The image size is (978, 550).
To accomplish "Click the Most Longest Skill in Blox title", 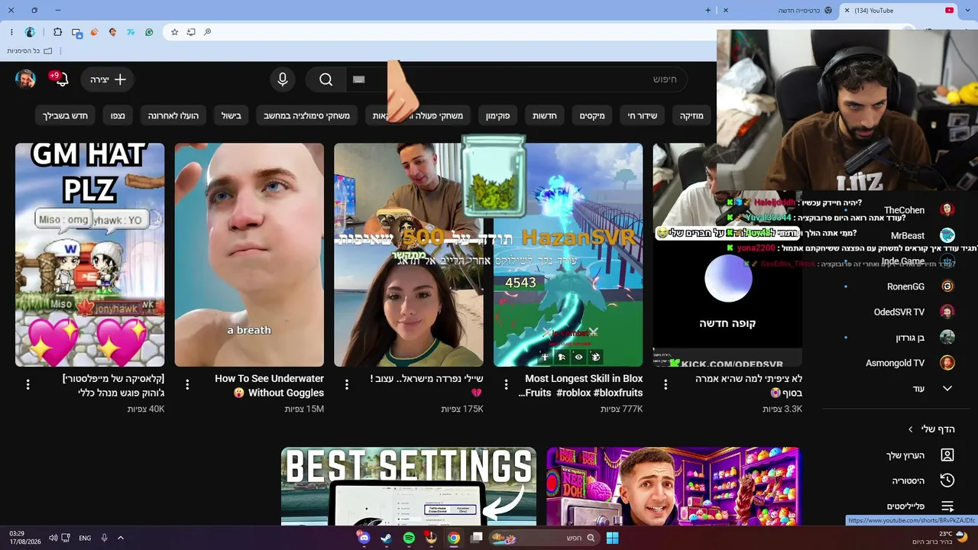I will [581, 386].
